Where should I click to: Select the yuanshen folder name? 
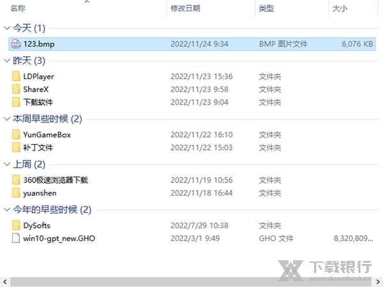click(40, 193)
